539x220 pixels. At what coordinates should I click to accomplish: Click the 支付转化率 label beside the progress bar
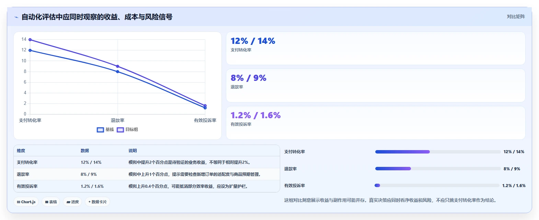[x=295, y=152]
